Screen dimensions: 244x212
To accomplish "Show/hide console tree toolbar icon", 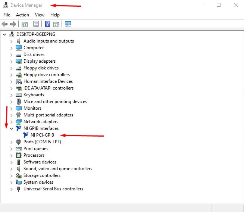I will pos(25,24).
